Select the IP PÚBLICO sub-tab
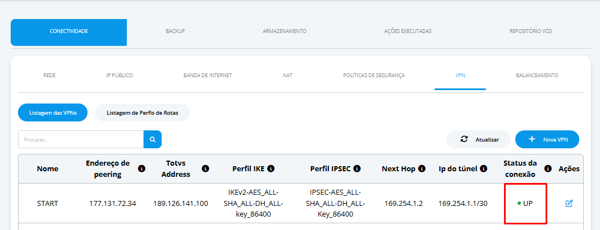Image resolution: width=600 pixels, height=230 pixels. (120, 76)
